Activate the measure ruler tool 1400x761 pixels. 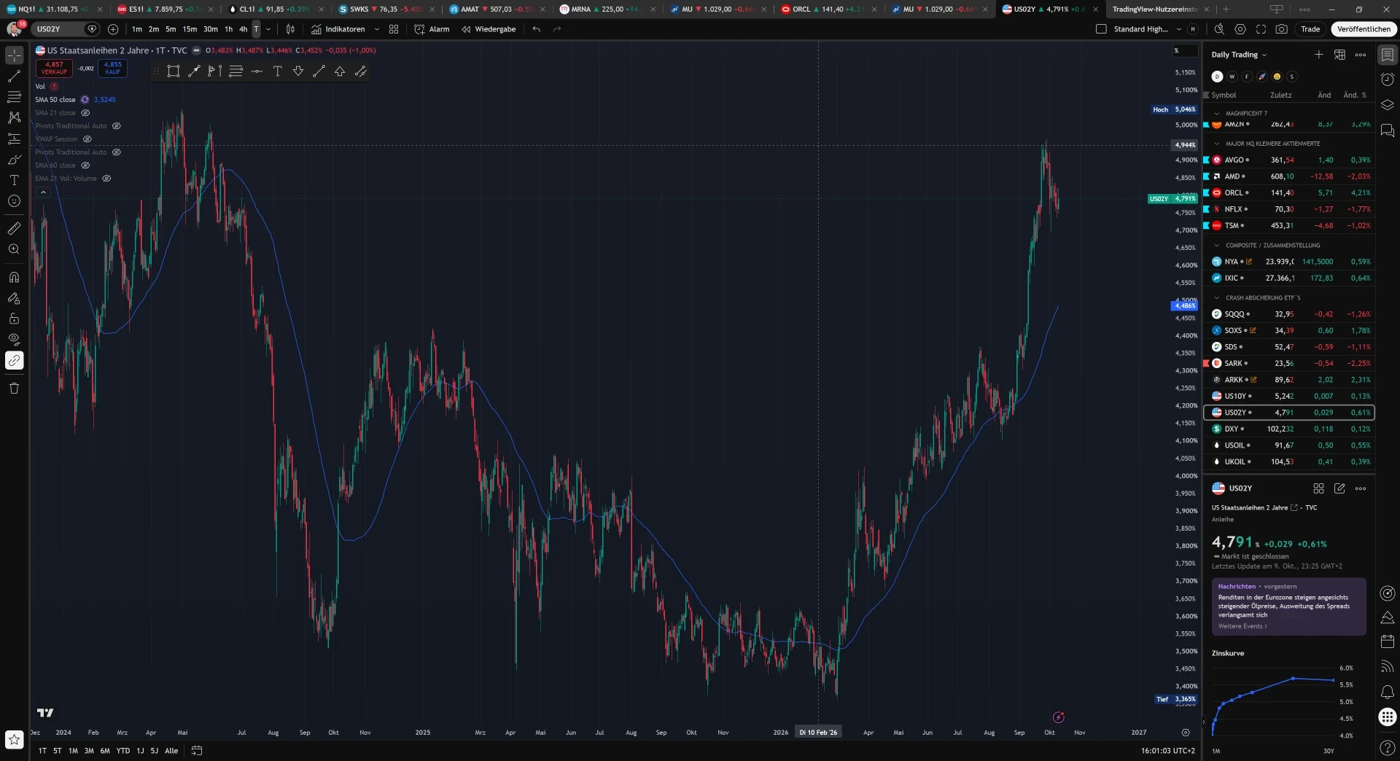pos(14,229)
